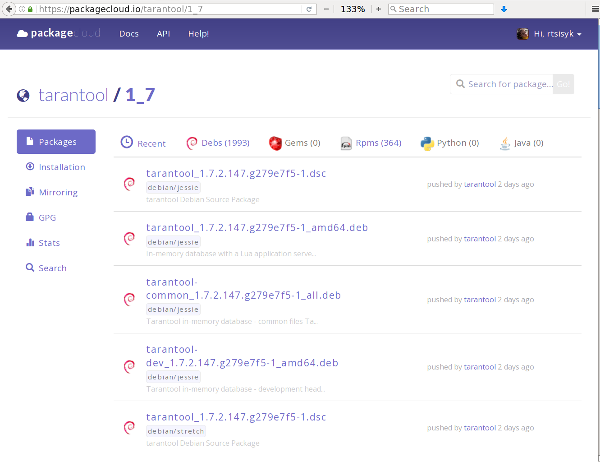Click Debian icon of amd64.deb row
The height and width of the screenshot is (462, 600).
pyautogui.click(x=129, y=238)
